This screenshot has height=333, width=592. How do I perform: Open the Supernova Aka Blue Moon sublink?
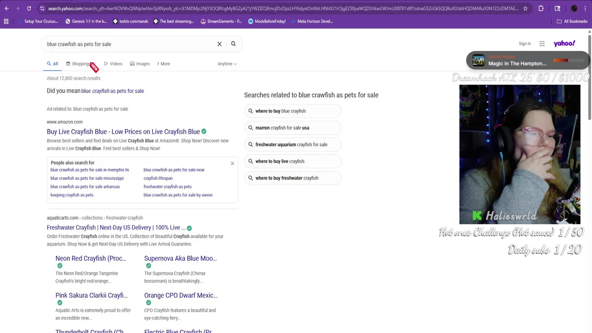pyautogui.click(x=180, y=258)
